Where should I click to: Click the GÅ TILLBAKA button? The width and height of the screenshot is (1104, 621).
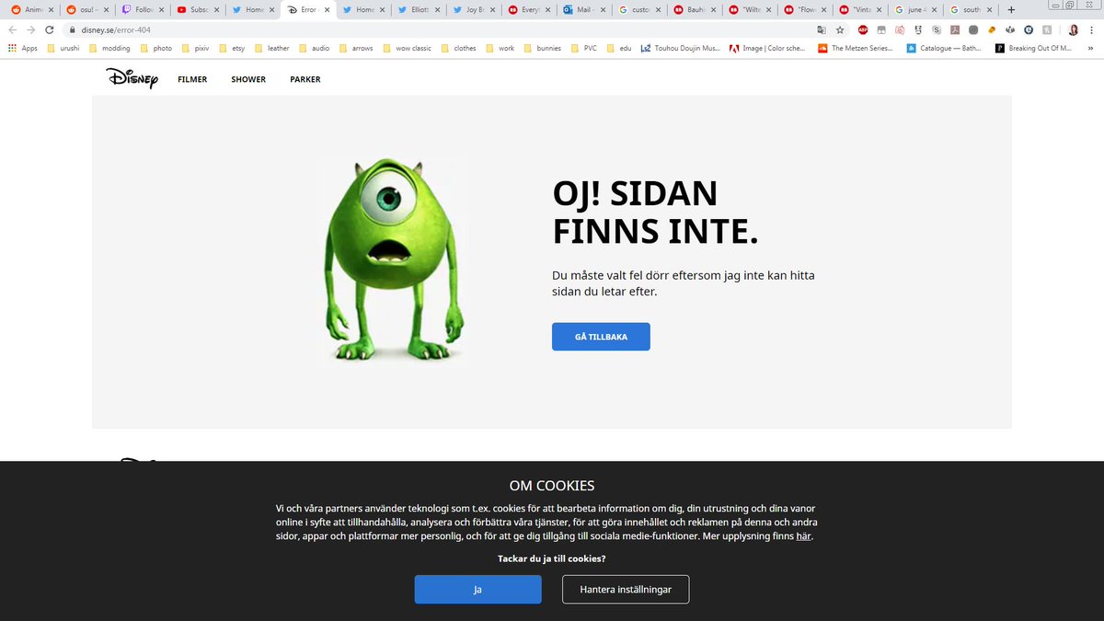(x=601, y=337)
